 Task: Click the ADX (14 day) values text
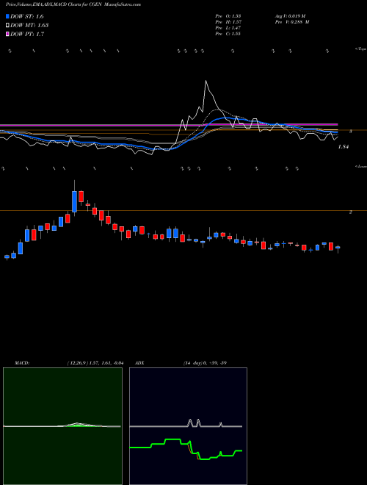click(x=205, y=363)
